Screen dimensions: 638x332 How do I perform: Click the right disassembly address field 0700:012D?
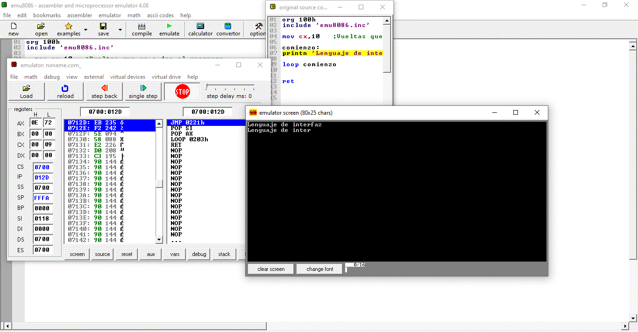click(x=207, y=112)
